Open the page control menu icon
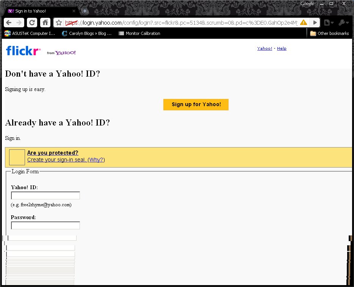The height and width of the screenshot is (287, 354). point(329,23)
